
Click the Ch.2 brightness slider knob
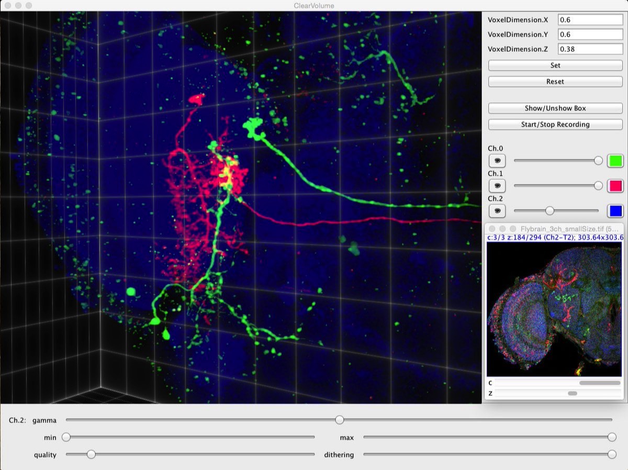pyautogui.click(x=549, y=211)
